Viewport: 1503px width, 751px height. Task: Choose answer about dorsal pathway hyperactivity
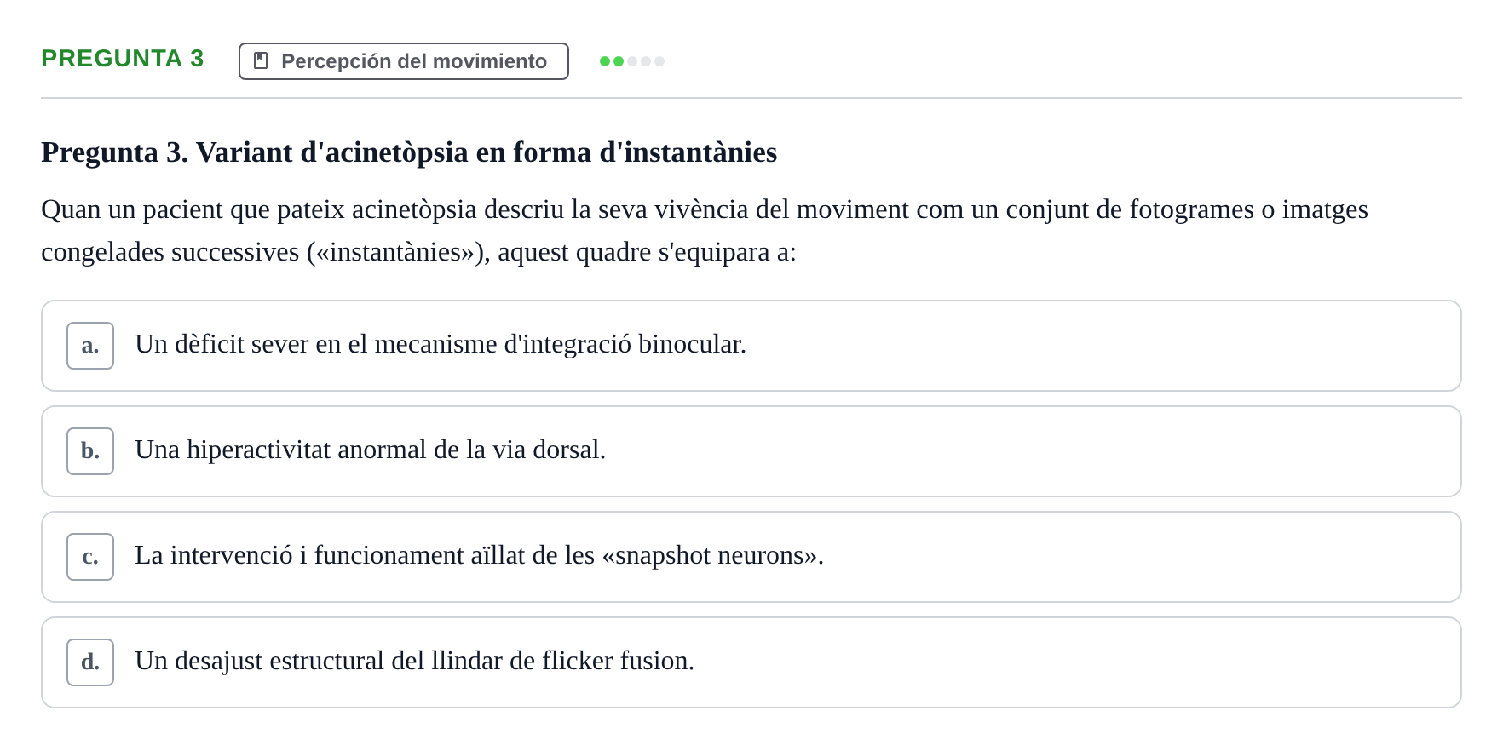[751, 451]
